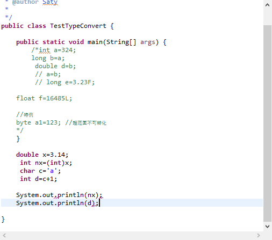The width and height of the screenshot is (272, 240).
Task: Click the vertical scrollbar thumb
Action: pos(267,123)
